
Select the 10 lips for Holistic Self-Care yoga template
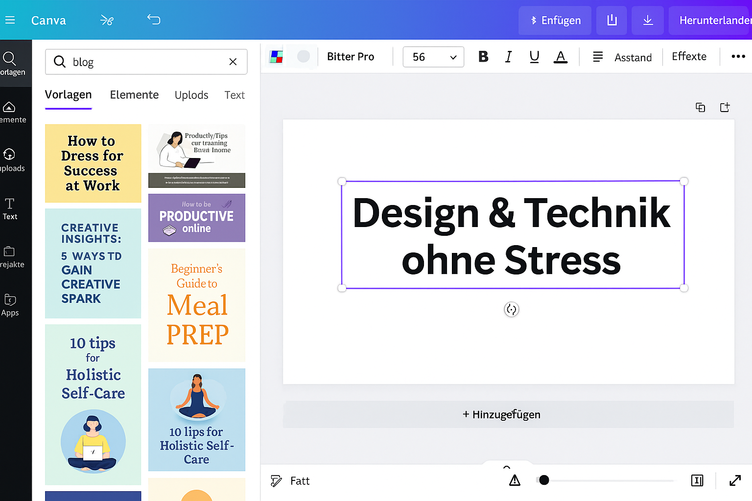197,420
